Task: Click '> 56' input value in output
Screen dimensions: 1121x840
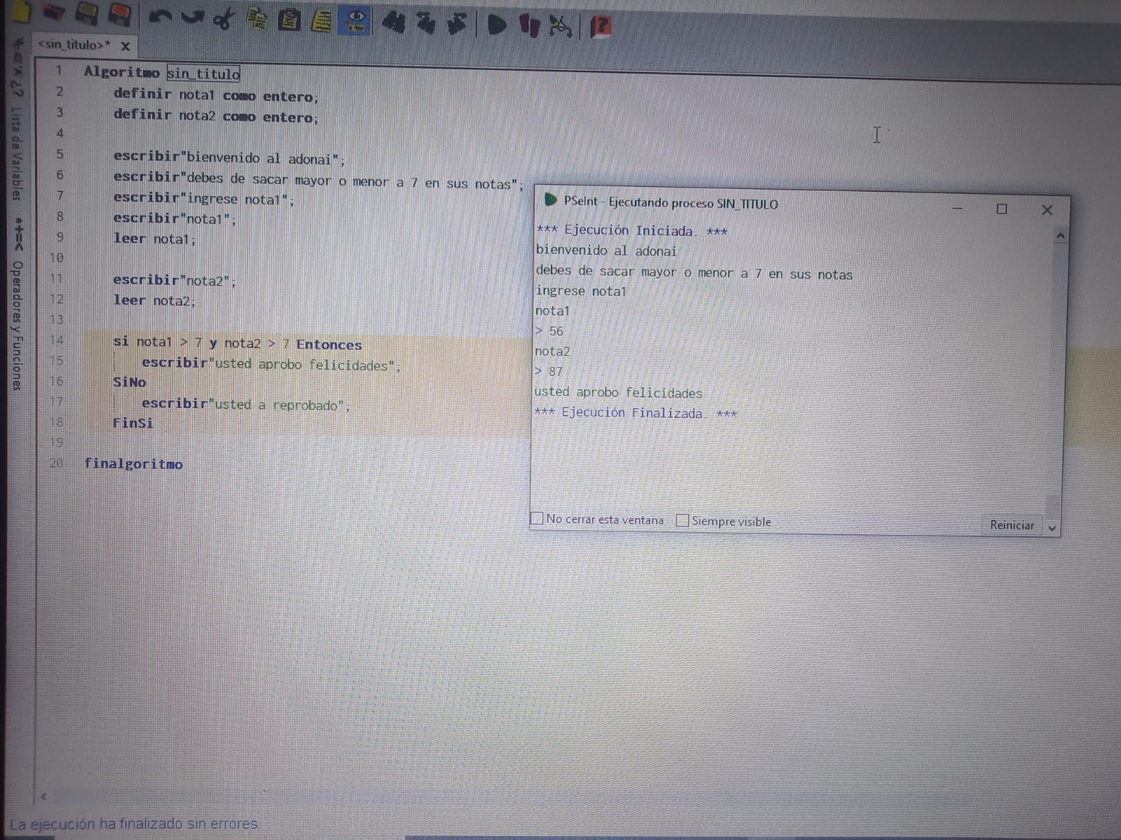Action: coord(549,331)
